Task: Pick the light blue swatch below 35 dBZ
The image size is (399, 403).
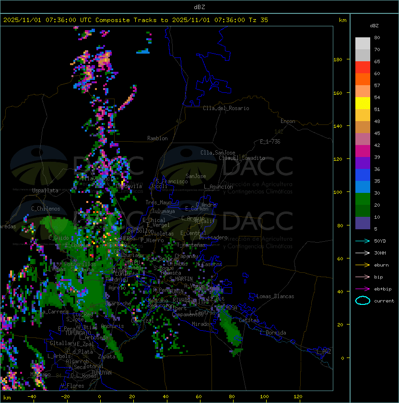Action: [363, 187]
